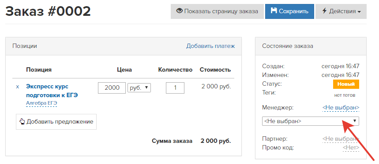Open the Действия dropdown menu

pyautogui.click(x=341, y=11)
